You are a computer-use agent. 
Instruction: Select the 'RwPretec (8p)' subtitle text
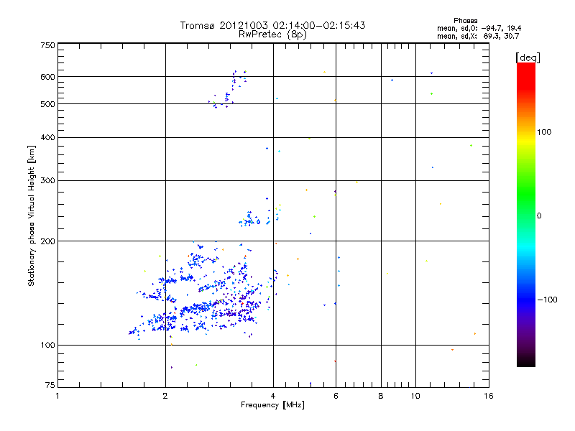[x=273, y=34]
